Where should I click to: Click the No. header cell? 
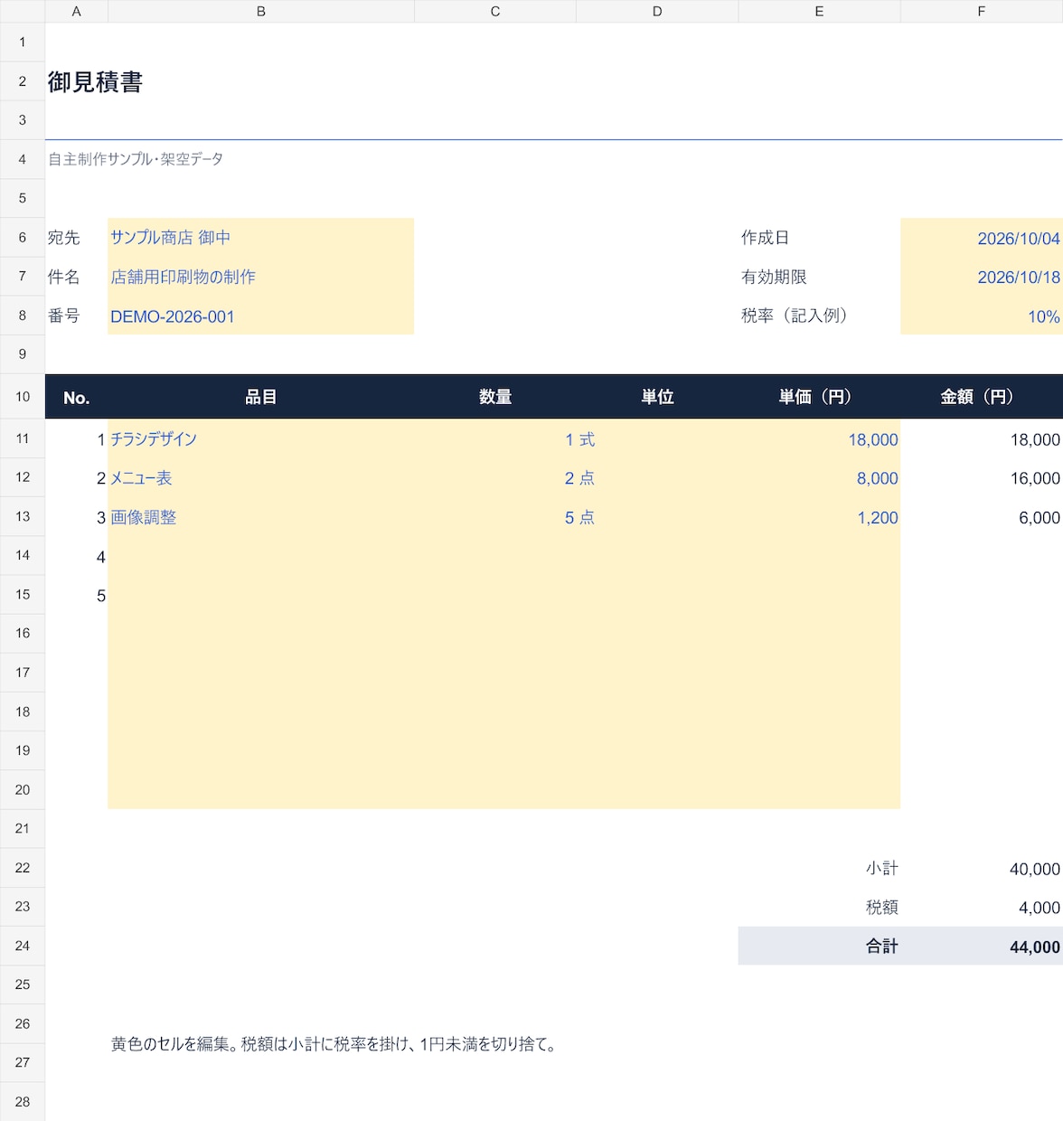(76, 397)
